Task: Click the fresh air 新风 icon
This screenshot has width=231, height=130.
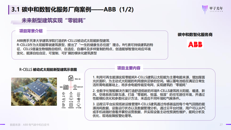Action: [x=64, y=99]
